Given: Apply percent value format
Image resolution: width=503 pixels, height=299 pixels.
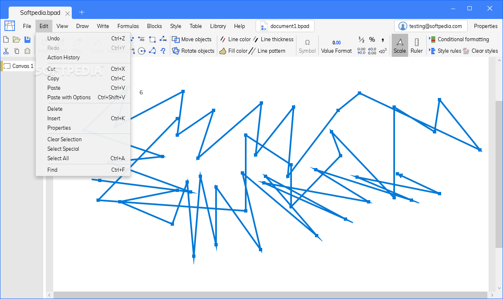Looking at the screenshot, I should tap(372, 40).
